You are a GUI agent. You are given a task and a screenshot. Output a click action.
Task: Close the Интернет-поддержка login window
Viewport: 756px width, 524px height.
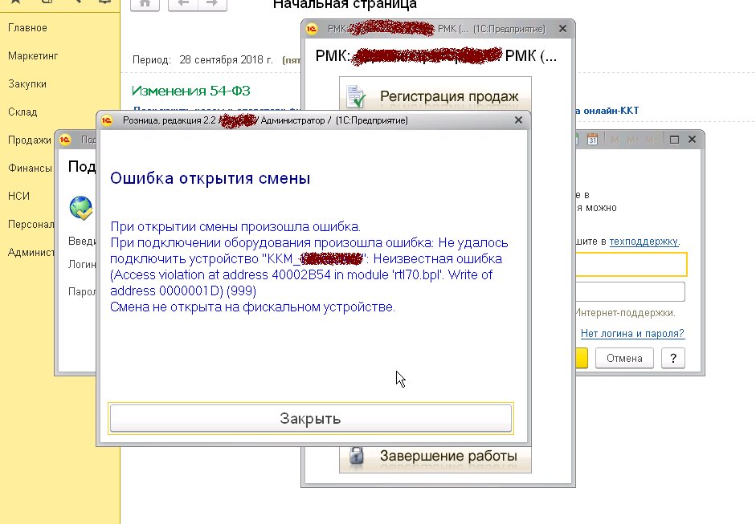point(692,139)
